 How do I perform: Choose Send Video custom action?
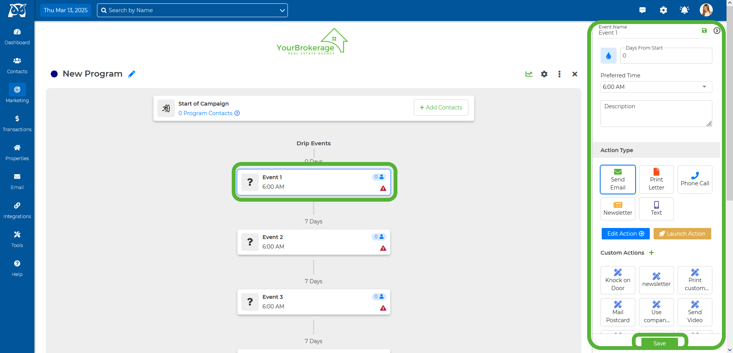point(695,312)
